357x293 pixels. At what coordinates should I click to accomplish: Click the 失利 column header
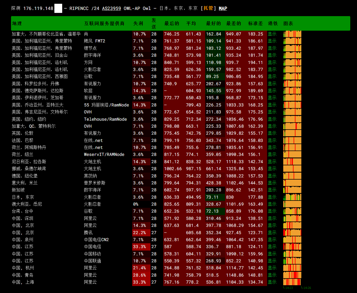click(x=138, y=23)
